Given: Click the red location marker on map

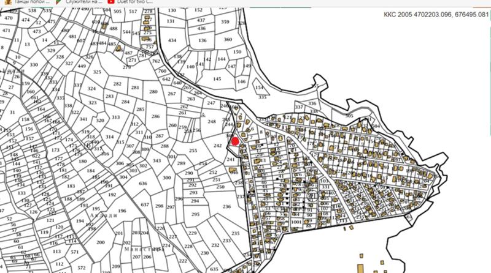Looking at the screenshot, I should point(235,141).
